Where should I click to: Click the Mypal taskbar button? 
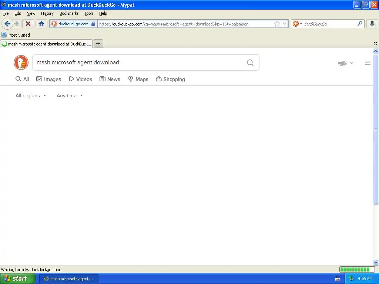click(x=68, y=279)
